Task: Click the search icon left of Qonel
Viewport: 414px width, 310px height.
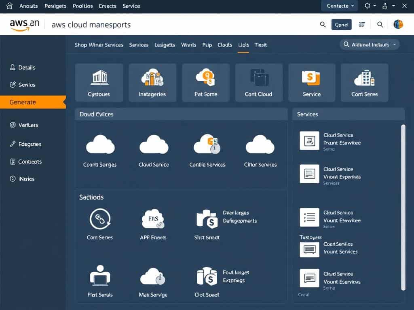Action: tap(323, 25)
